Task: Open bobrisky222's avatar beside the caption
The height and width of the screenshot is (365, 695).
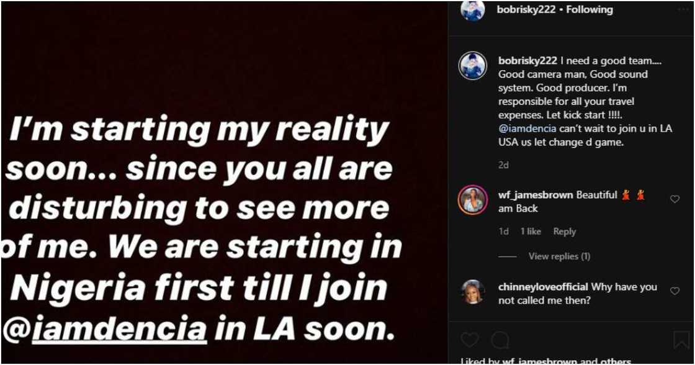Action: (x=473, y=66)
